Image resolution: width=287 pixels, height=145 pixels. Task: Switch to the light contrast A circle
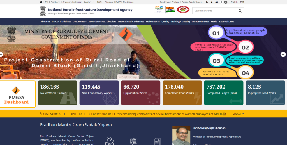[x=221, y=2]
